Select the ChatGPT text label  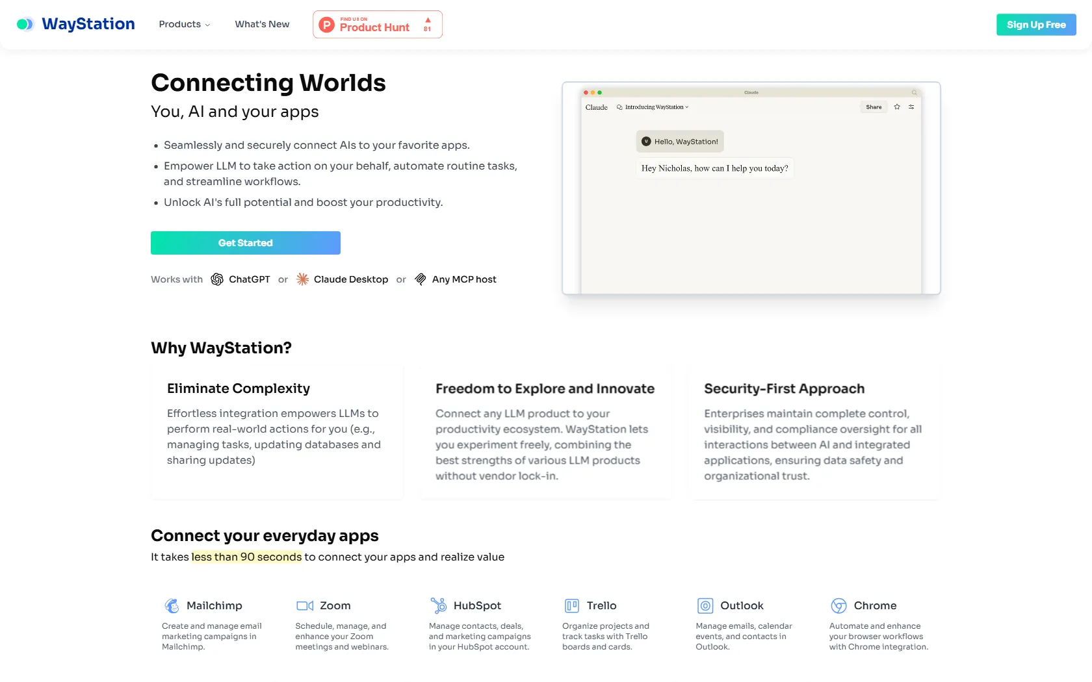[250, 279]
